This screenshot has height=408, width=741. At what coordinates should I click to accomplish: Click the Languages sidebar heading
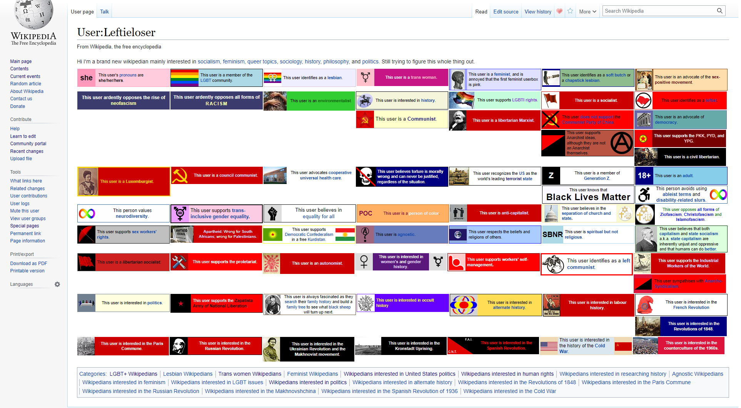(22, 284)
